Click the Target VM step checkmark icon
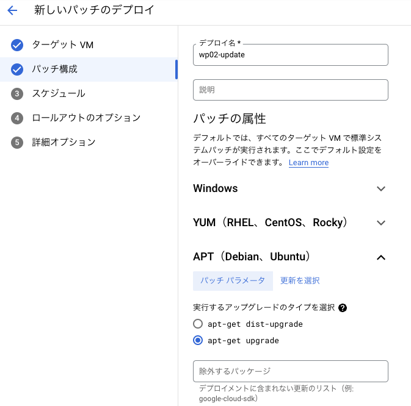Viewport: 411px width, 406px height. click(x=17, y=45)
